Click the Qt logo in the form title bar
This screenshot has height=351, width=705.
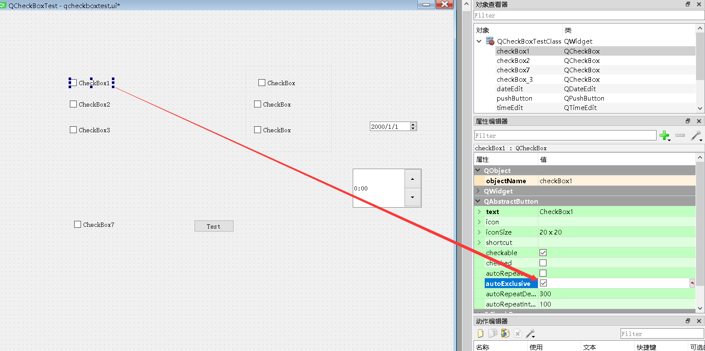pos(3,5)
